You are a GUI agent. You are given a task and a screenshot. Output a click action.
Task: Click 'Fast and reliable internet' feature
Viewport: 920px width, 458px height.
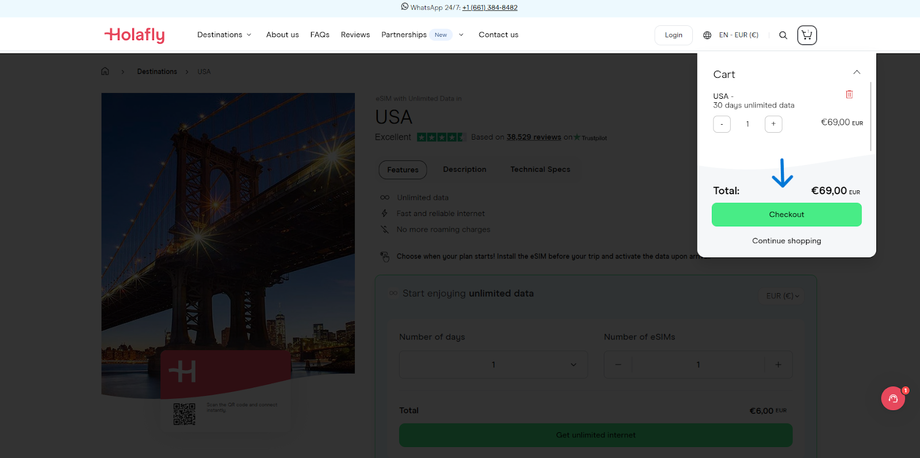click(x=440, y=214)
